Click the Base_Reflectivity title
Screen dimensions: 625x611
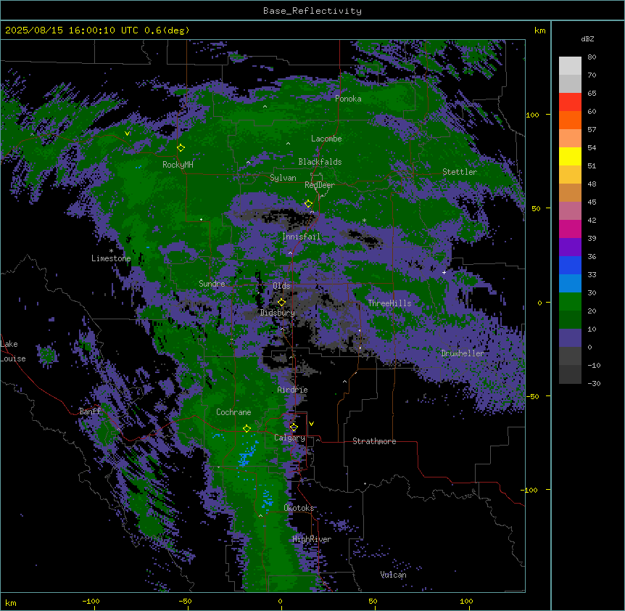tap(312, 11)
